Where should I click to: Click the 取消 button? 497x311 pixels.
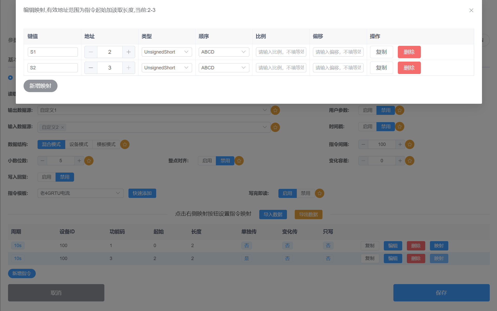(x=56, y=293)
